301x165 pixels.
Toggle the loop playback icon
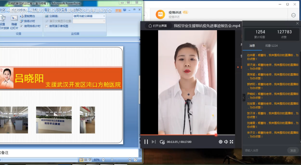[x=162, y=142]
